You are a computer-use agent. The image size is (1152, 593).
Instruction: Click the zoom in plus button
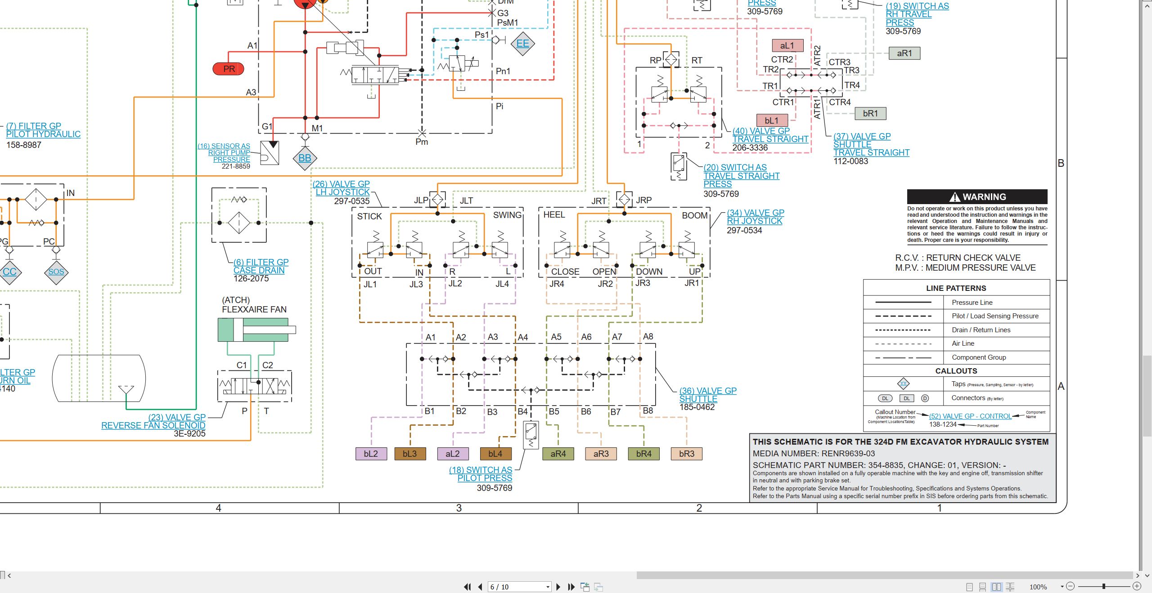pyautogui.click(x=1137, y=586)
